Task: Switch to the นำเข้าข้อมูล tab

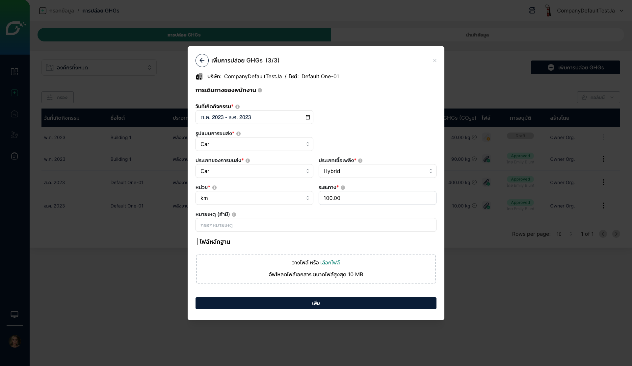Action: pyautogui.click(x=477, y=35)
